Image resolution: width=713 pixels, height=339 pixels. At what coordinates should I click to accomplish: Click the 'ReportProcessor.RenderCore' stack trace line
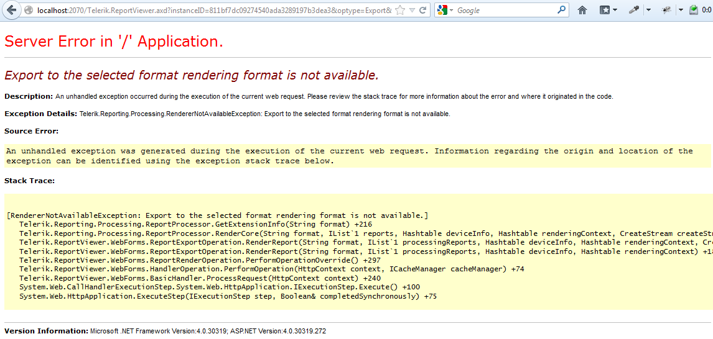click(x=366, y=233)
